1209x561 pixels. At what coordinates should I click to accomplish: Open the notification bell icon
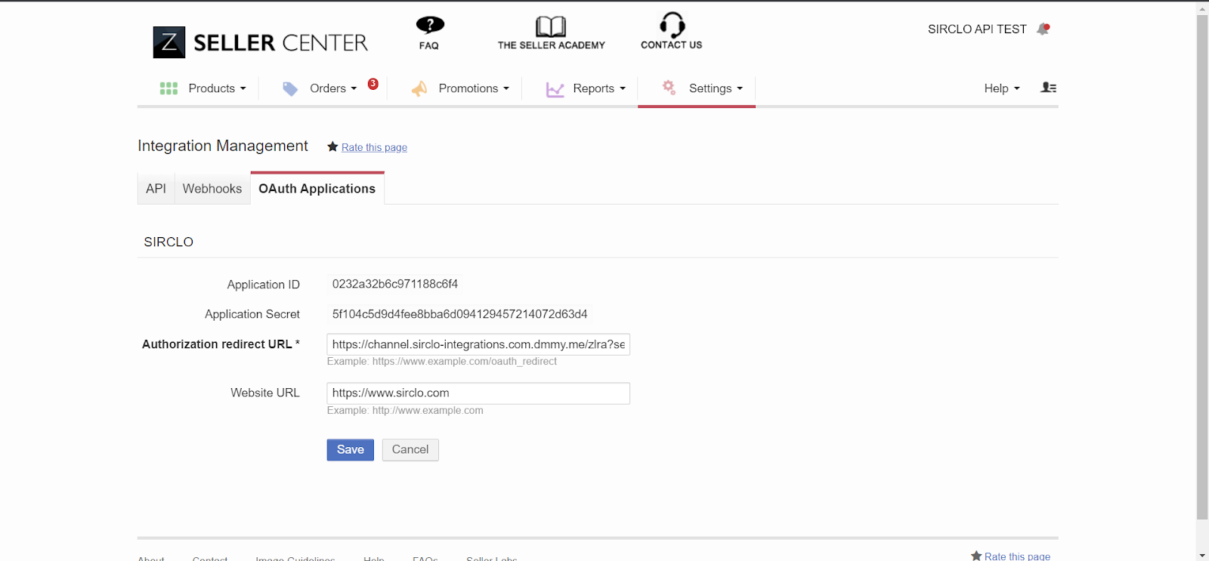point(1044,29)
